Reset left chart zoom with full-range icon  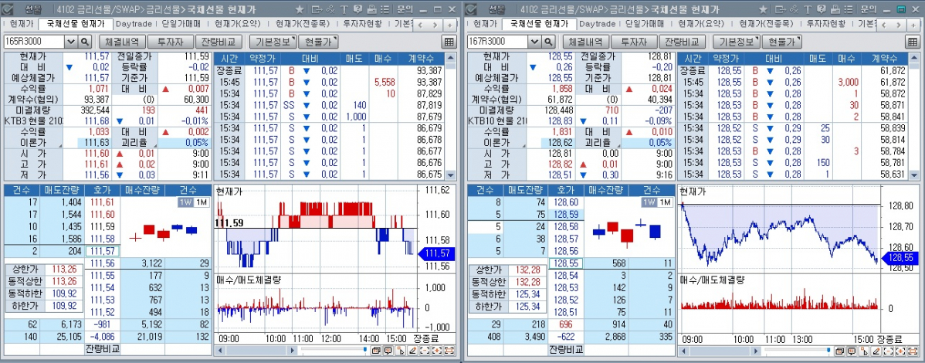click(x=449, y=351)
